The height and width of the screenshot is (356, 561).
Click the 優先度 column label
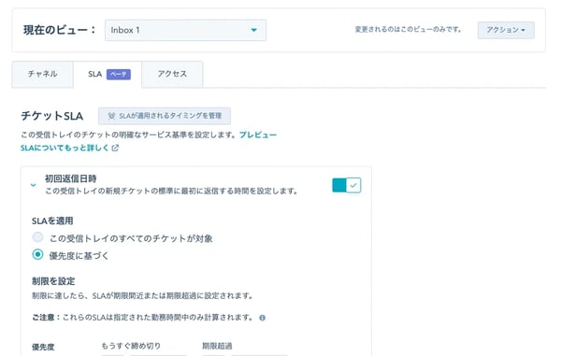[43, 347]
